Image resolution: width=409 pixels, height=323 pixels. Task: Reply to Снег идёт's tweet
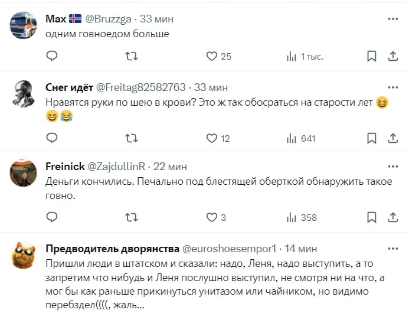(x=52, y=138)
